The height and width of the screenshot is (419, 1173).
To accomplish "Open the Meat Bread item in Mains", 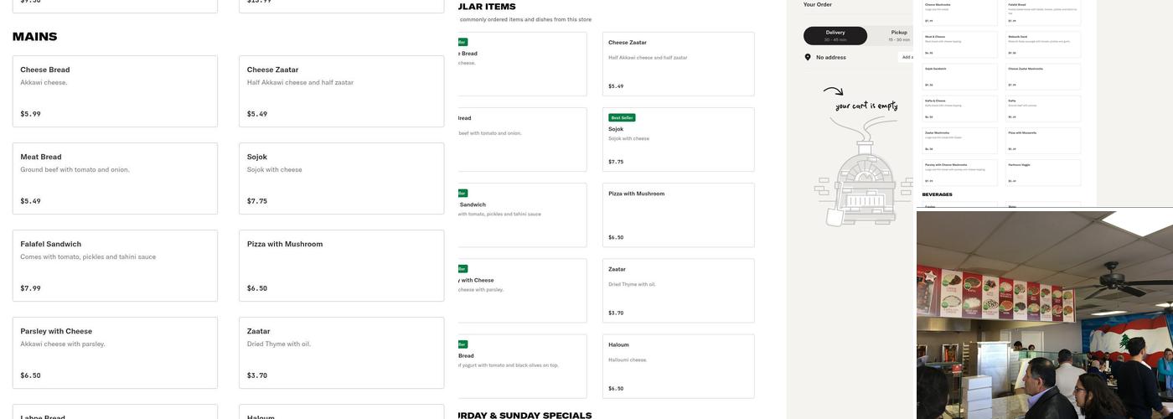I will [x=115, y=178].
